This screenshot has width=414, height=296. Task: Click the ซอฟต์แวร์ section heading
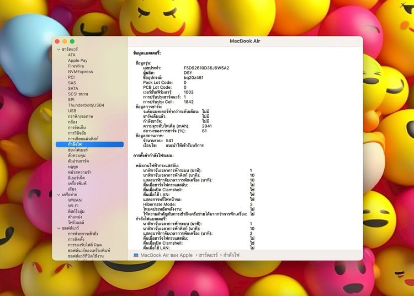point(70,228)
